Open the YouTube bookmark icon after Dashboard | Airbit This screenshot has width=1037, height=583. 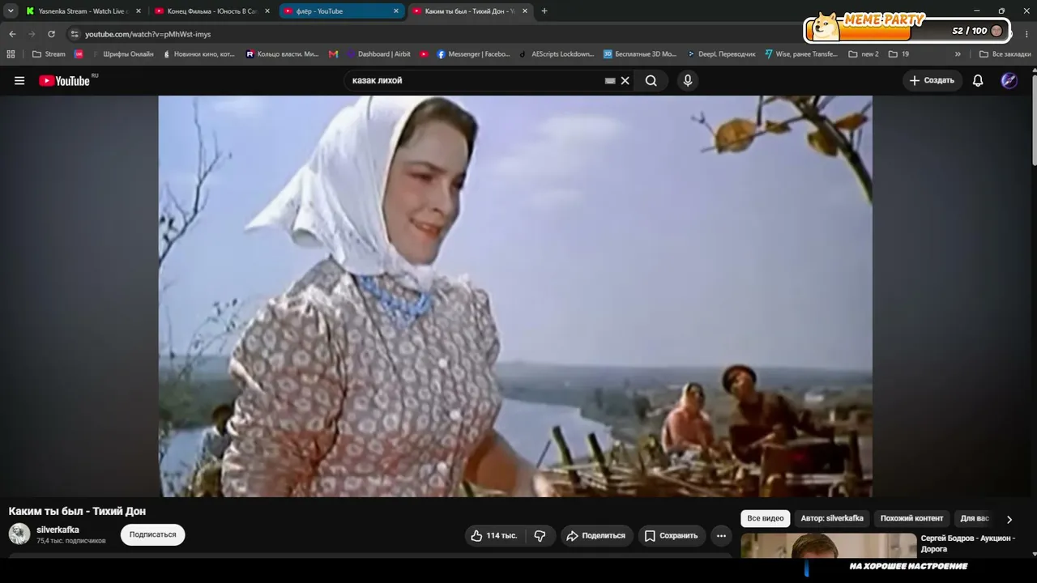(x=424, y=54)
